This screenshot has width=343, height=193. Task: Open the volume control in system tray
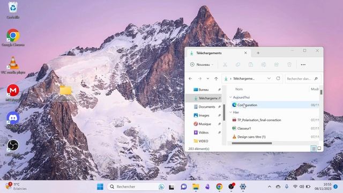[x=302, y=187]
